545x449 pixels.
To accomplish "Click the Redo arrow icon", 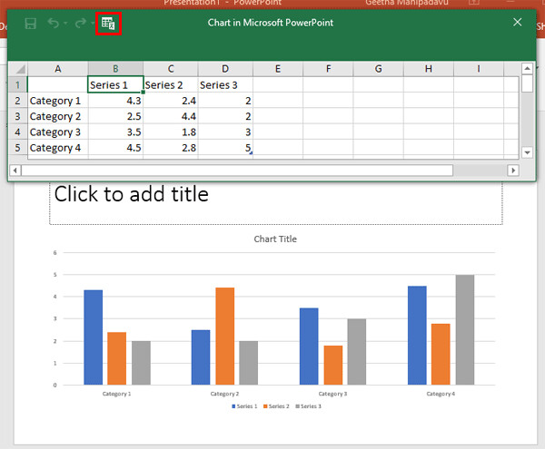I will coord(80,23).
